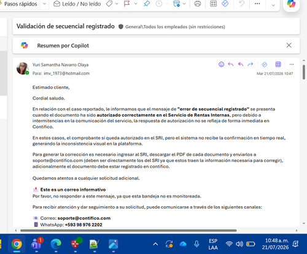Open the 10:48 a. m. clock and date
Screen dimensions: 307x254
[276, 244]
